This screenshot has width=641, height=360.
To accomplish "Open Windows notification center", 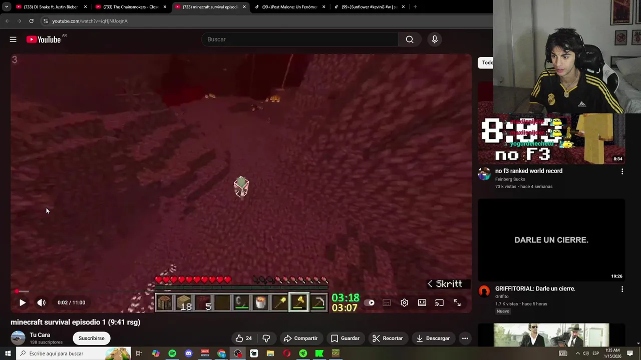I will (630, 353).
